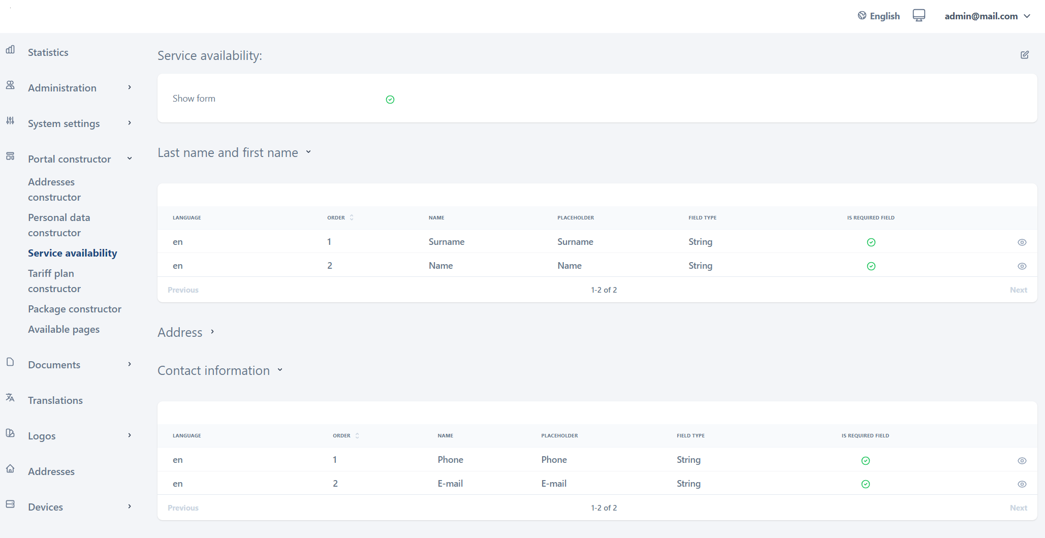The width and height of the screenshot is (1045, 538).
Task: Open the admin@mail.com account dropdown
Action: pyautogui.click(x=987, y=16)
